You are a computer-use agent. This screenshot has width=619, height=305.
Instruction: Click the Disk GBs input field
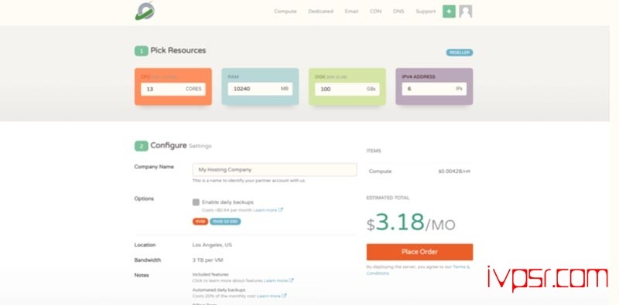coord(347,89)
